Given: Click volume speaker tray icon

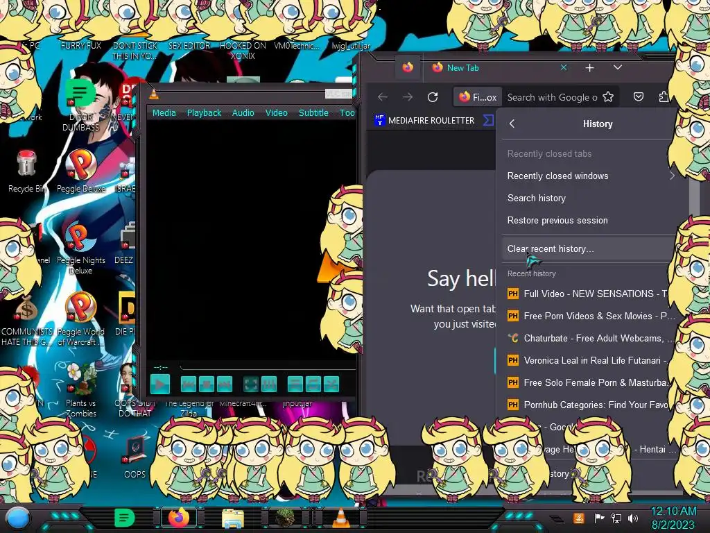Looking at the screenshot, I should [x=633, y=518].
